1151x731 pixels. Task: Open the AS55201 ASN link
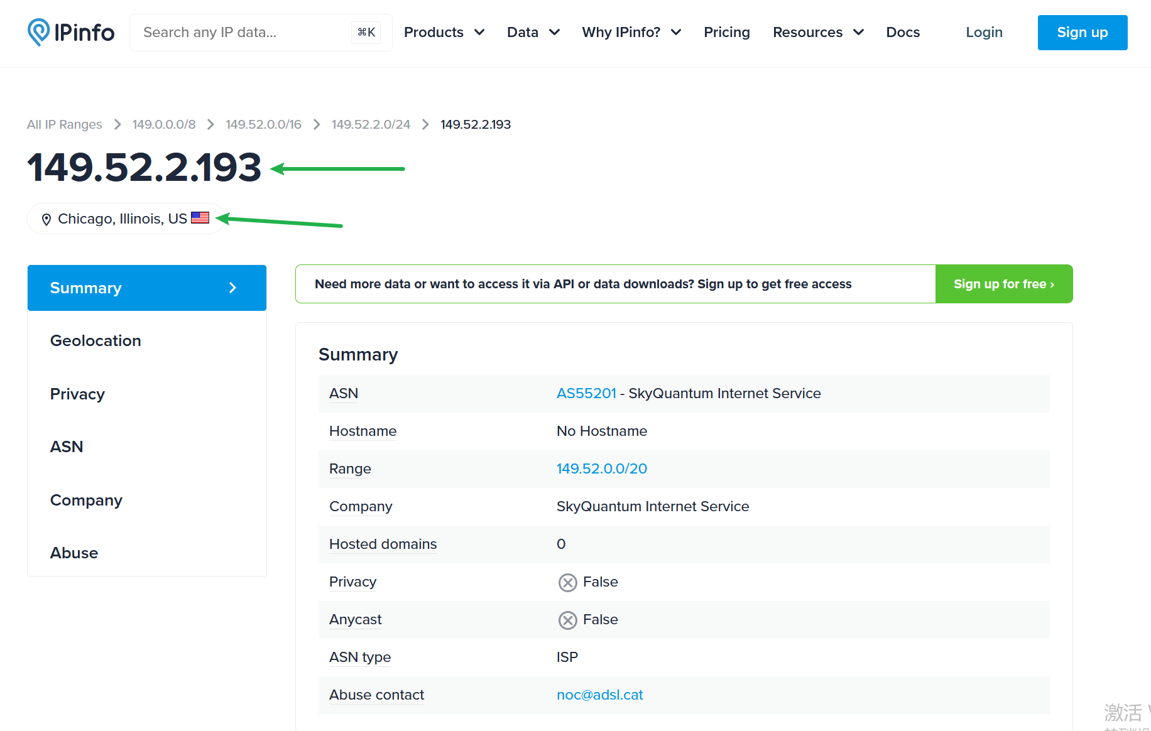[x=586, y=394]
